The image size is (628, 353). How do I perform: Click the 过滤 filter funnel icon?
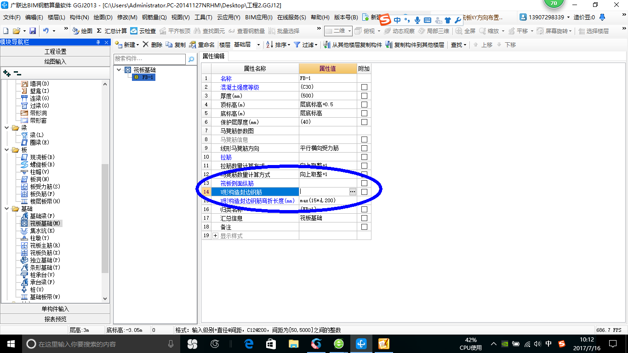(297, 45)
